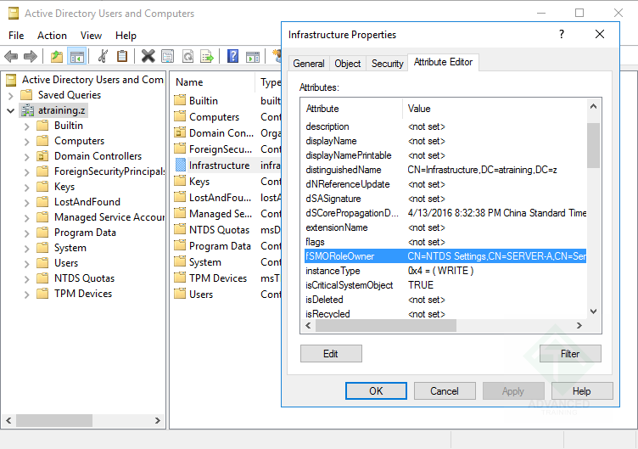Expand TPM Devices node in tree
The image size is (638, 449).
click(x=27, y=295)
